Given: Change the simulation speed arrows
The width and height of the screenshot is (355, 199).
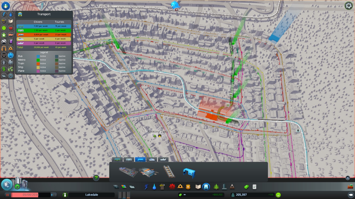Looking at the screenshot, I should [54, 195].
